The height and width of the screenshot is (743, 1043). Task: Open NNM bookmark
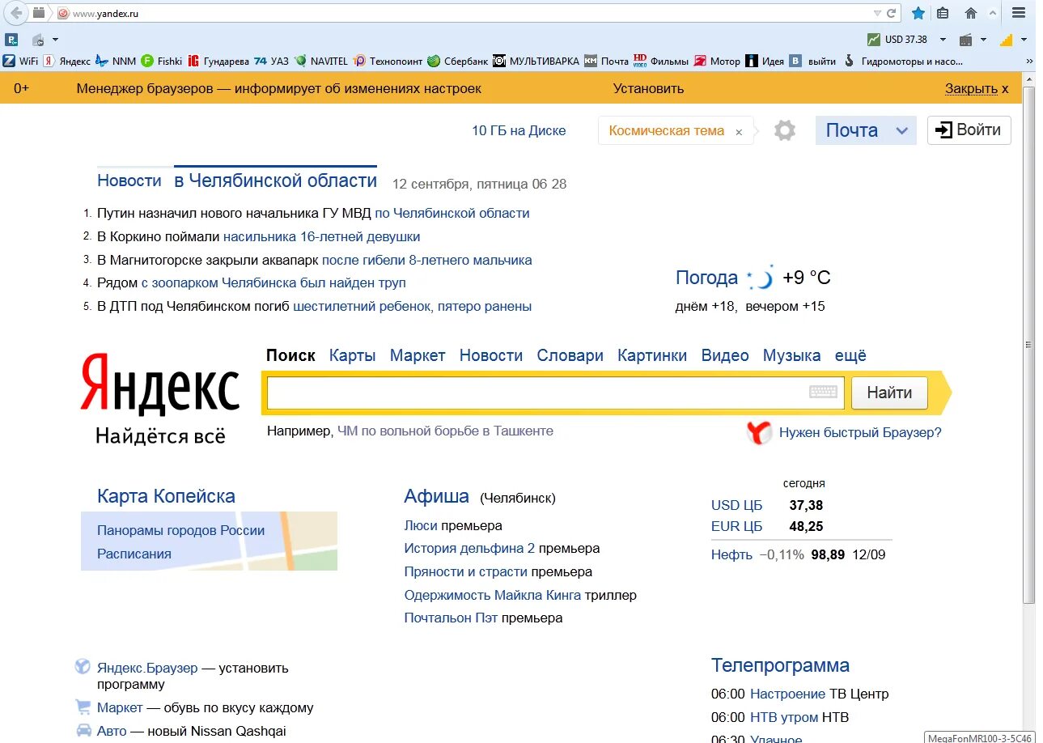(x=117, y=61)
